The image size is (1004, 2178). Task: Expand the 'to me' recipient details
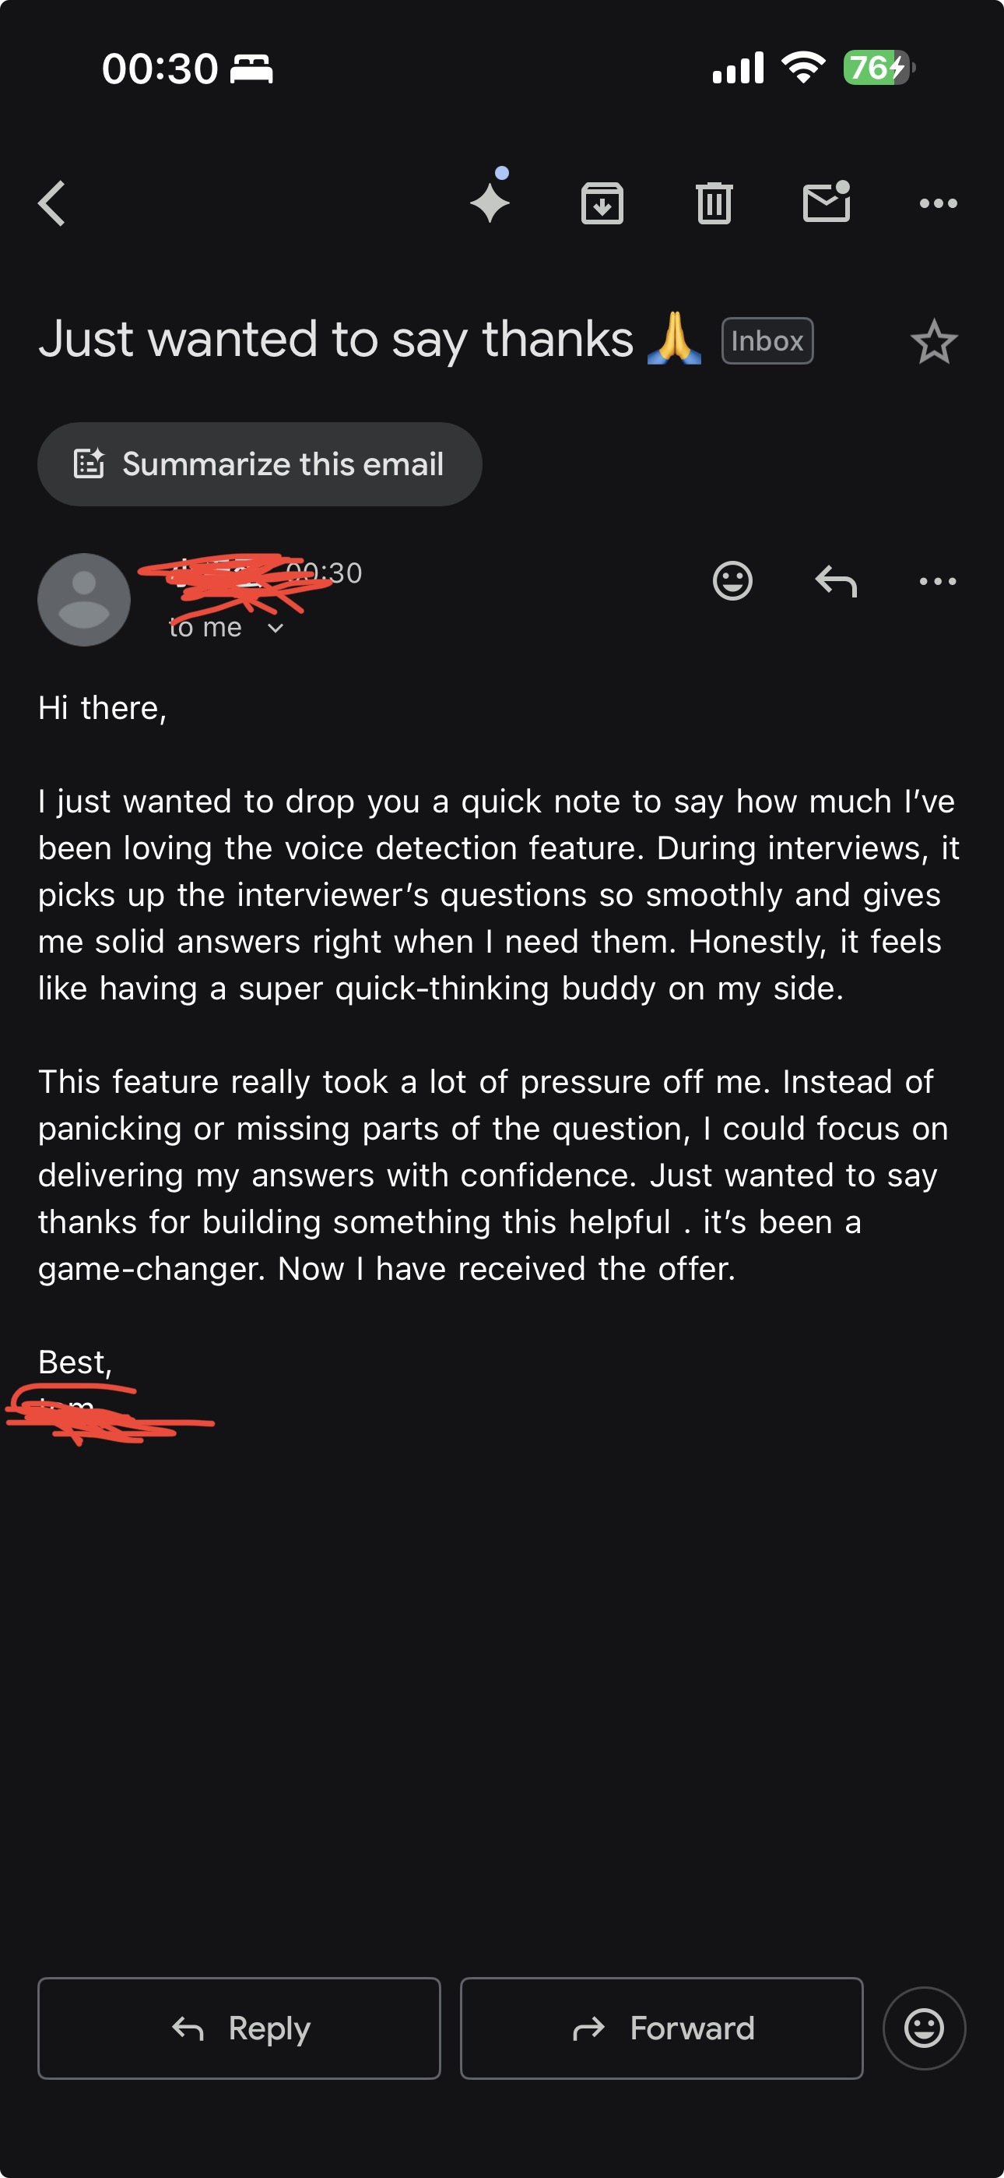click(225, 626)
